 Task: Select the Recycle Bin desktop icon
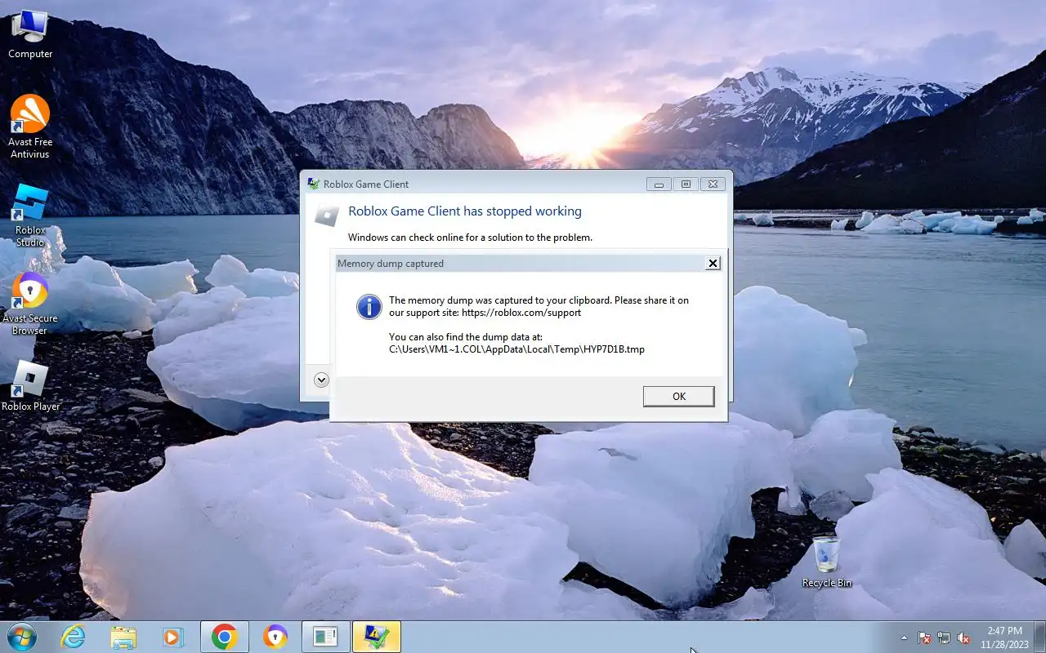point(826,562)
